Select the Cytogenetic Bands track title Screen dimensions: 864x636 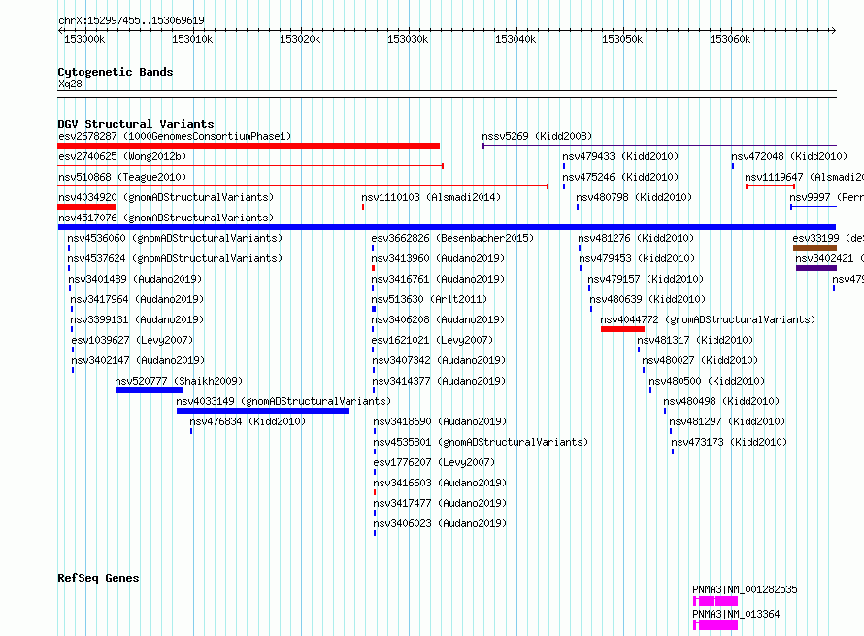[116, 72]
